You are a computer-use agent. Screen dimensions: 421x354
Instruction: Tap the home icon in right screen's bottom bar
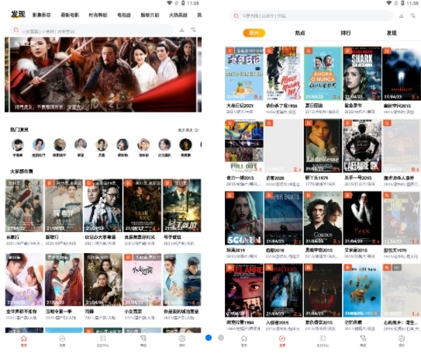tap(243, 338)
